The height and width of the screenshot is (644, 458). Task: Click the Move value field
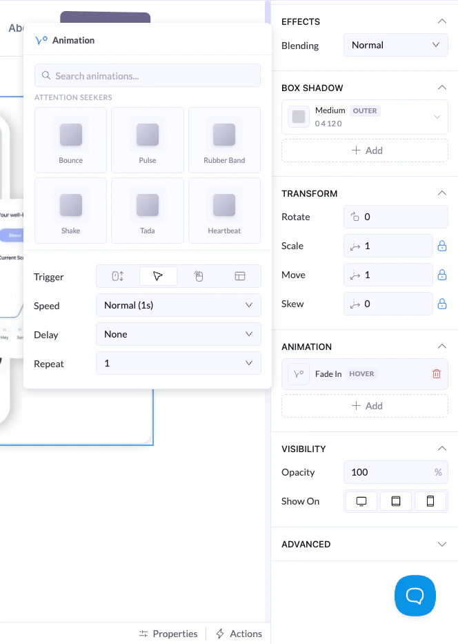tap(388, 275)
